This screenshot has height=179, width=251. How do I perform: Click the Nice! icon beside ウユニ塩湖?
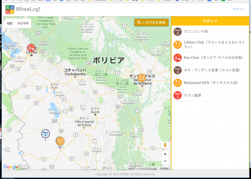(177, 95)
